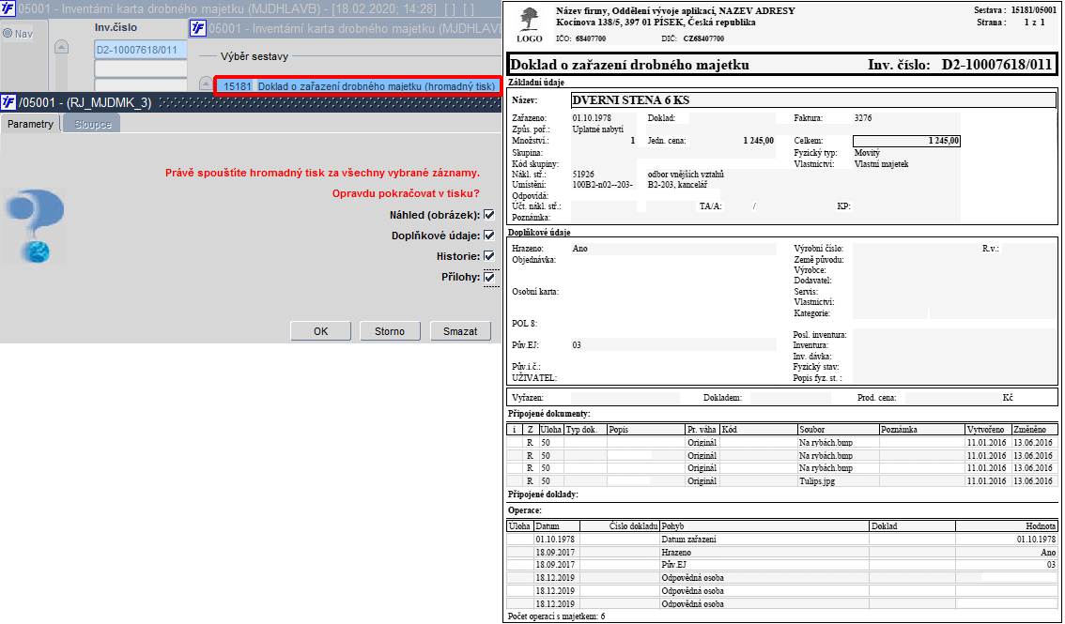Click the tree LOGO image in the report header
The width and height of the screenshot is (1065, 624).
529,23
